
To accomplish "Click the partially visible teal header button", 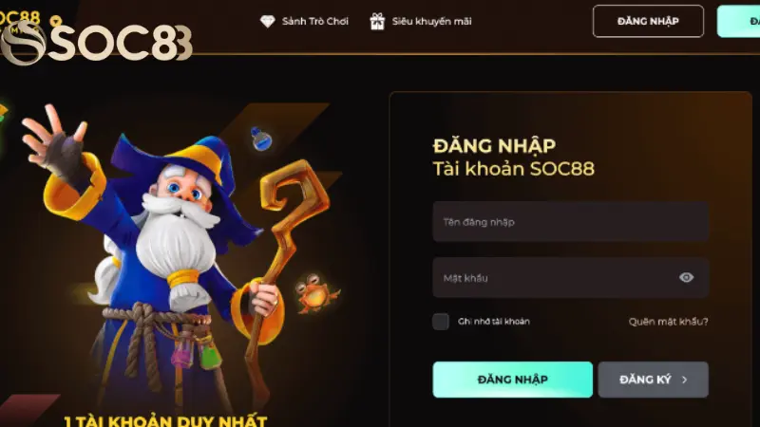I will pyautogui.click(x=739, y=21).
